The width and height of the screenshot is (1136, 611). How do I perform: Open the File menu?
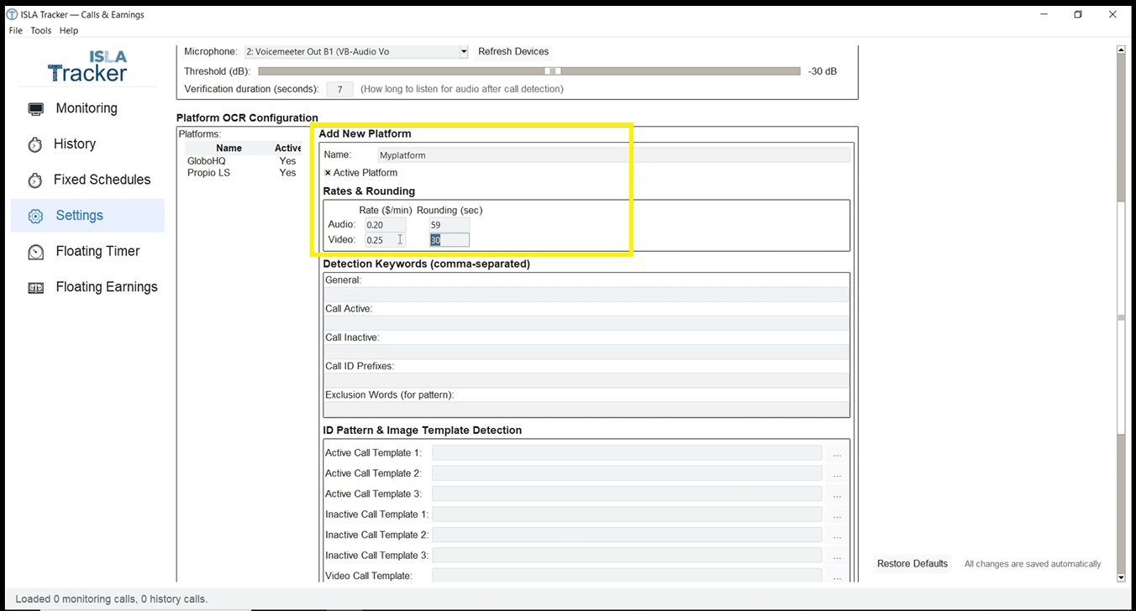coord(16,30)
